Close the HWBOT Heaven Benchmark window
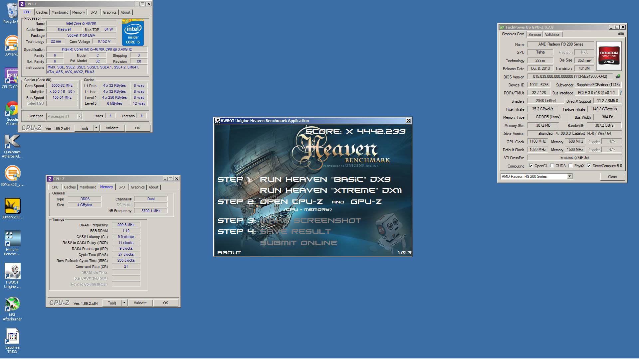The height and width of the screenshot is (359, 639). point(408,121)
